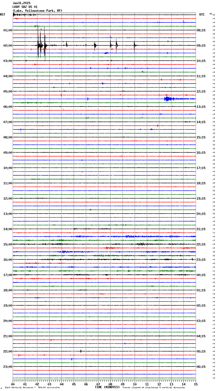
Task: Click the DC column header
Action: coord(211,14)
